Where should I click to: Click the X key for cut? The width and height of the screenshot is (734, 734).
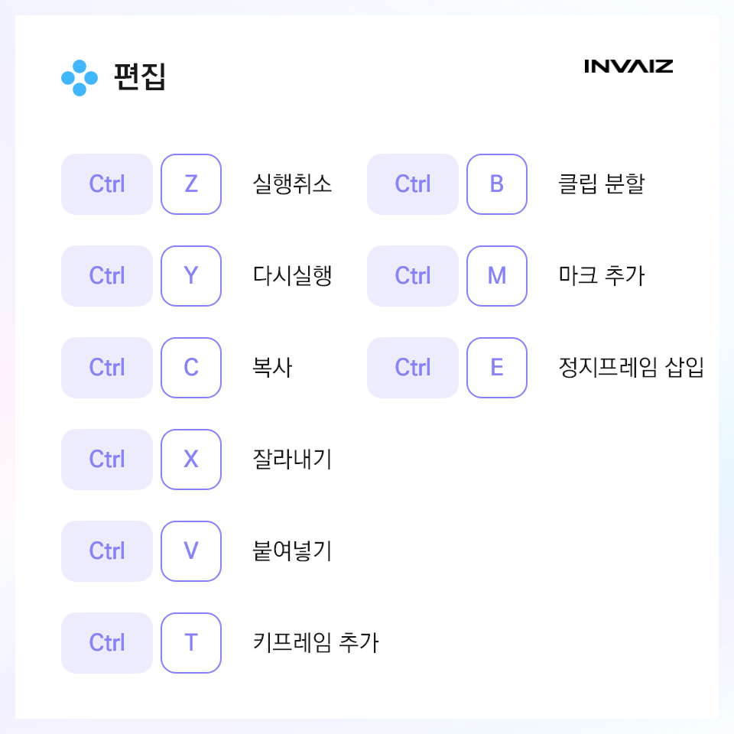[x=191, y=460]
